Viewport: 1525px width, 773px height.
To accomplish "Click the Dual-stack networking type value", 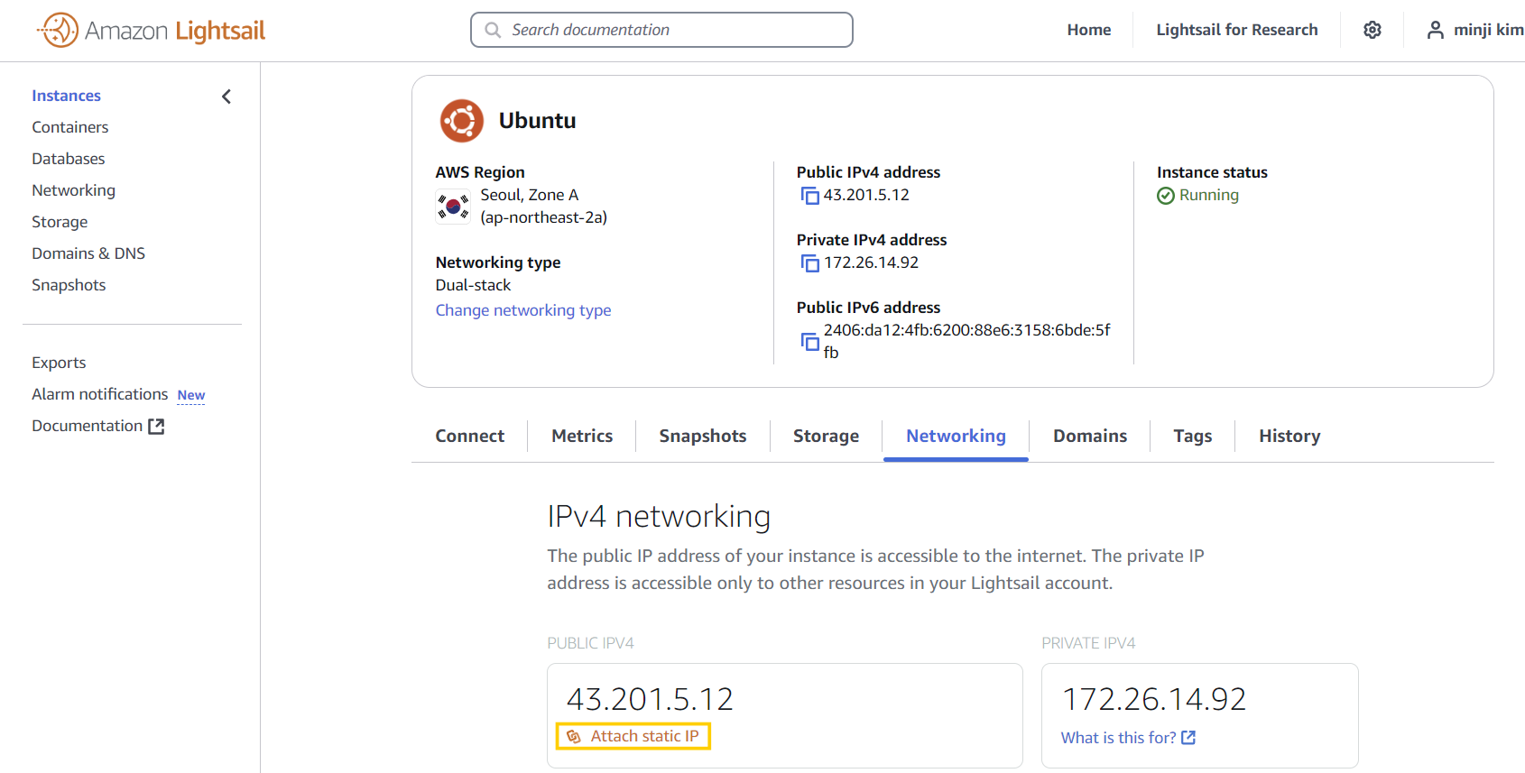I will point(473,285).
